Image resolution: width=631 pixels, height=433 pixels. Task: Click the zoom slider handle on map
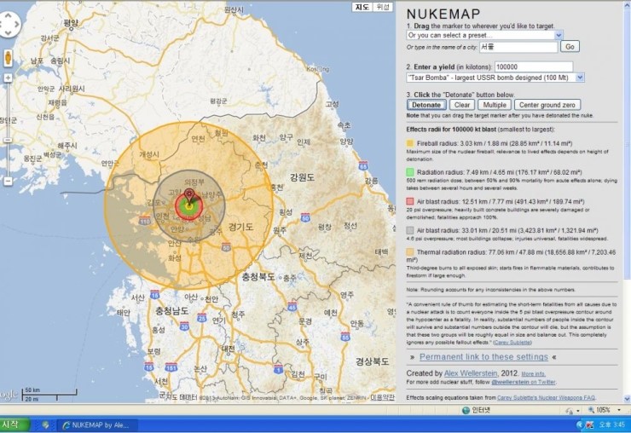click(x=8, y=140)
